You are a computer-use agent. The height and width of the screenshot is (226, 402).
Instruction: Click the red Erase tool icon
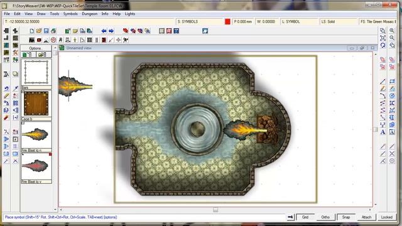(6, 117)
